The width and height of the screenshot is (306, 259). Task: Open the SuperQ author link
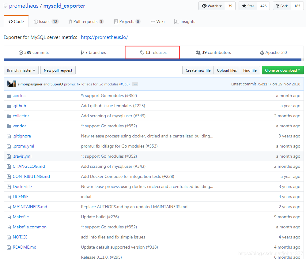tap(57, 84)
